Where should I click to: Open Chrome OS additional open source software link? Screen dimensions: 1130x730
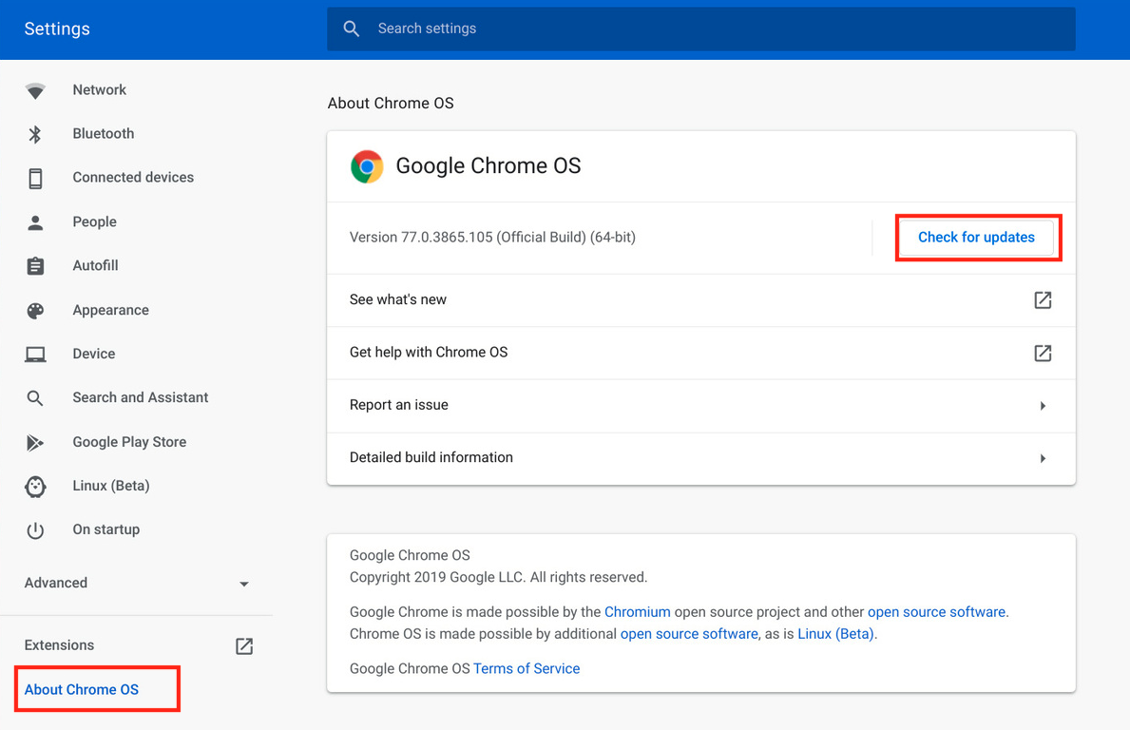[x=689, y=634]
